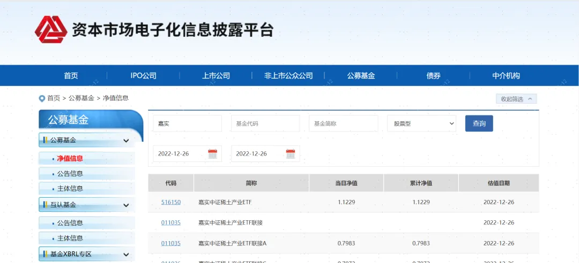Open 011035 link for 嘉实中证稀土产业ETF联接A row
Viewport: 579px width, 263px height.
(x=171, y=243)
